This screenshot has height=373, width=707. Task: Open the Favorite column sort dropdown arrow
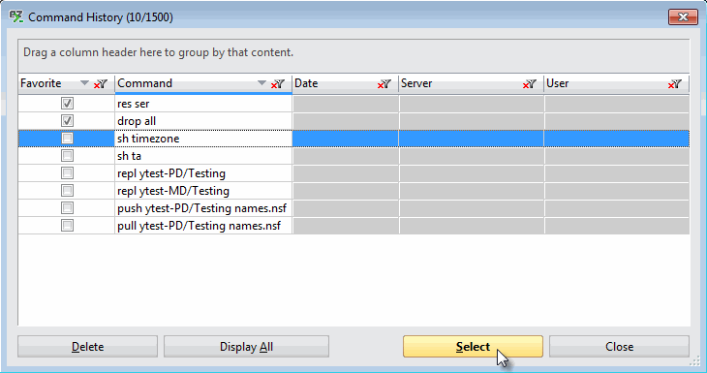[84, 83]
